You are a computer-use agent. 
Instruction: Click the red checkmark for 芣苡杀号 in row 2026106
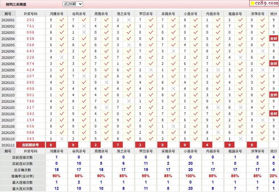coord(151,113)
